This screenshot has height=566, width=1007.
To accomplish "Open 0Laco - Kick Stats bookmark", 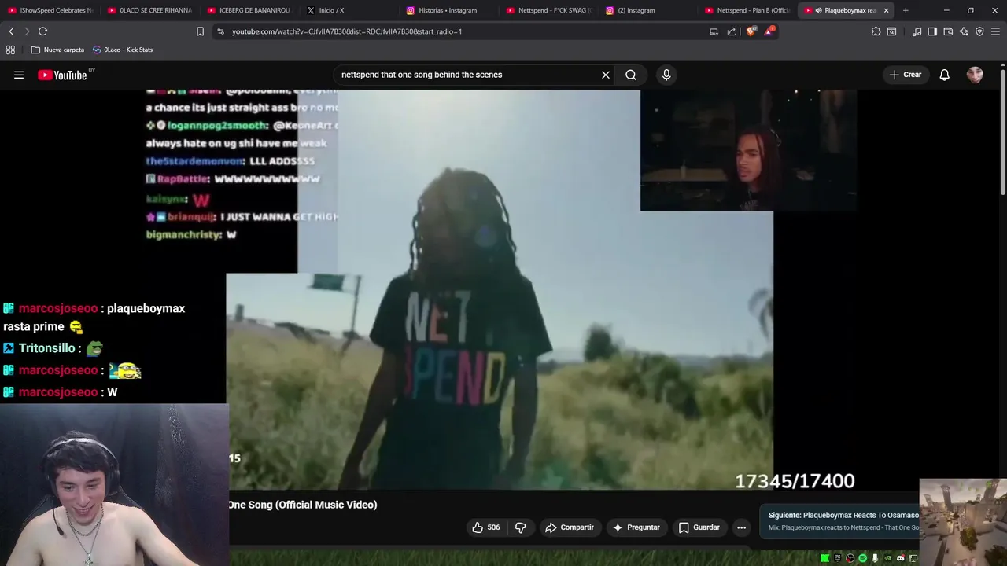I will tap(123, 50).
